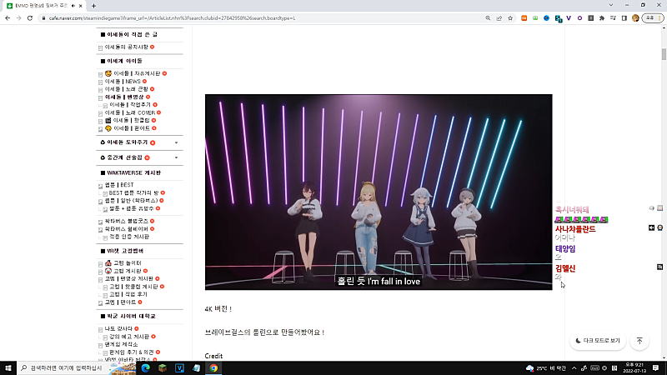Viewport: 667px width, 375px height.
Task: Open the Extensions puzzle-piece menu
Action: click(602, 18)
